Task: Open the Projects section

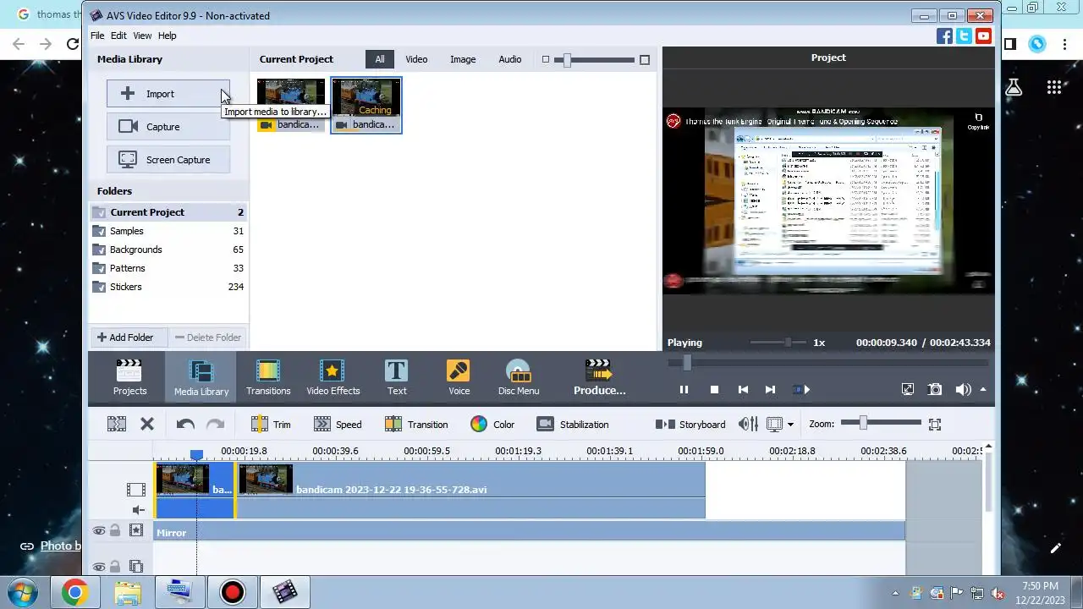Action: pos(129,377)
